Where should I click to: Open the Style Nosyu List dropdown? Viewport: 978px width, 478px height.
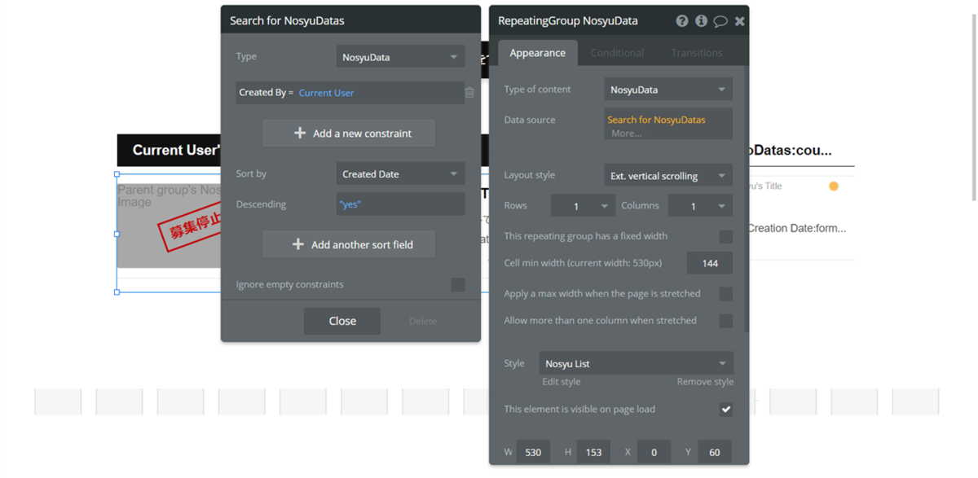pos(637,364)
